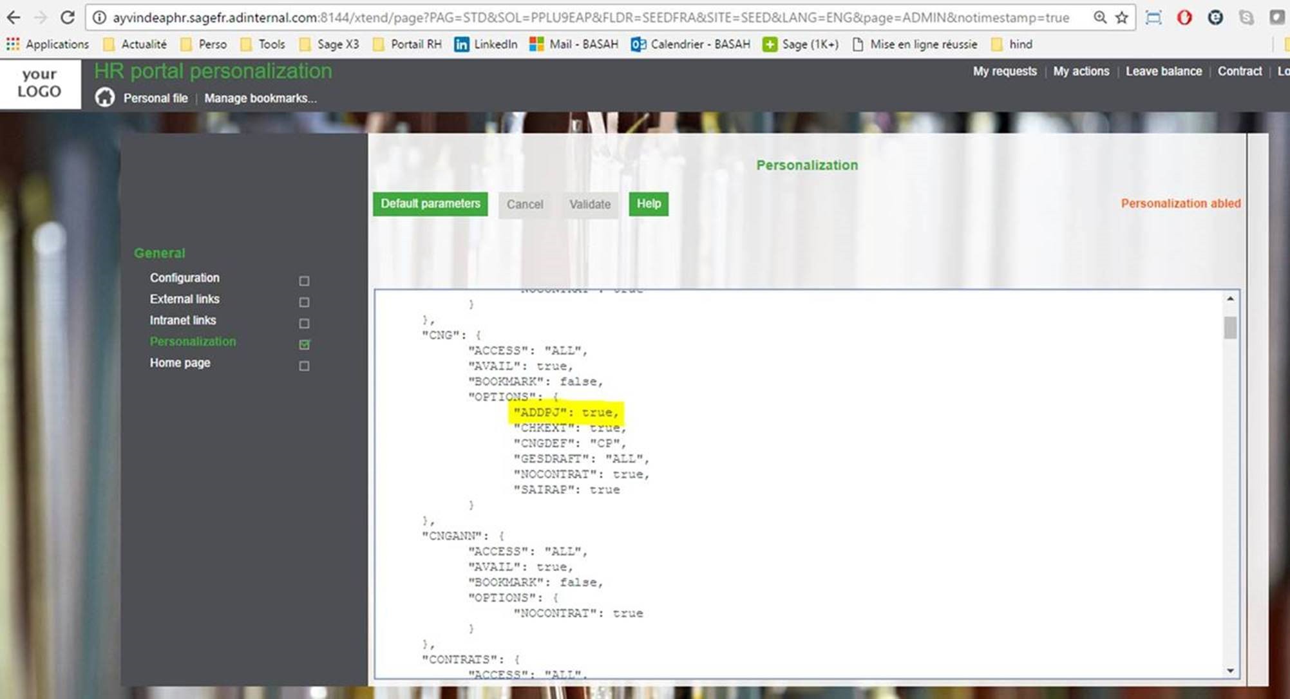
Task: Click the Leave balance link
Action: 1162,71
